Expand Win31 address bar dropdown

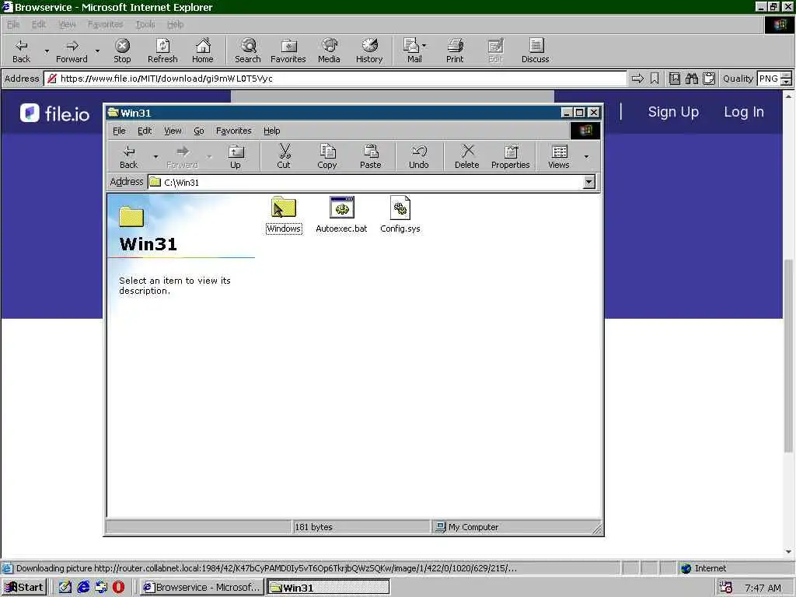click(589, 182)
